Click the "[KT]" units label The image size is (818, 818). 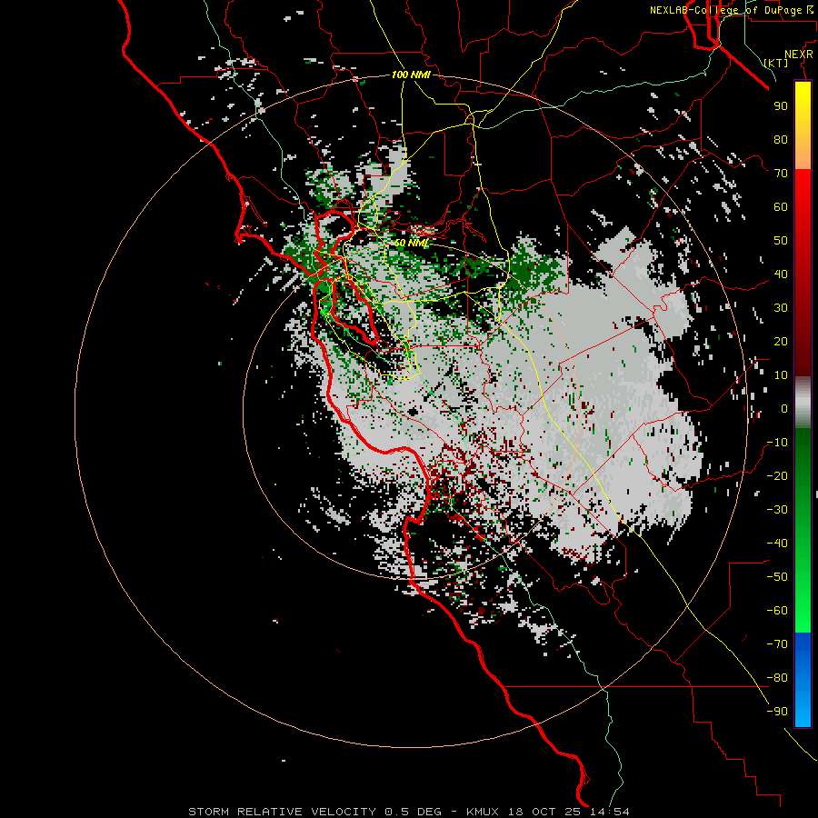tap(776, 63)
